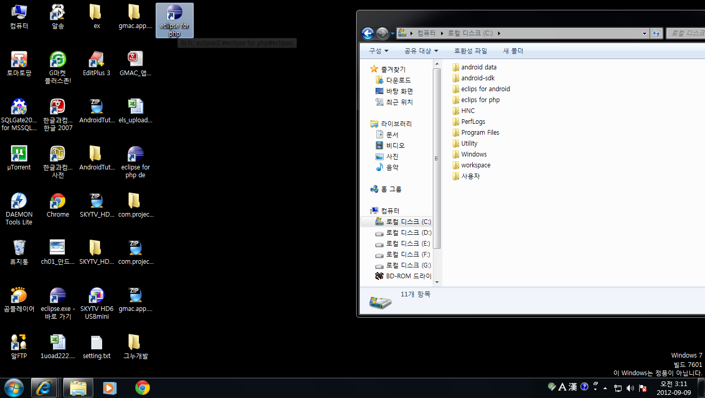
Task: Select the 곰플레이어 desktop icon
Action: coord(19,295)
